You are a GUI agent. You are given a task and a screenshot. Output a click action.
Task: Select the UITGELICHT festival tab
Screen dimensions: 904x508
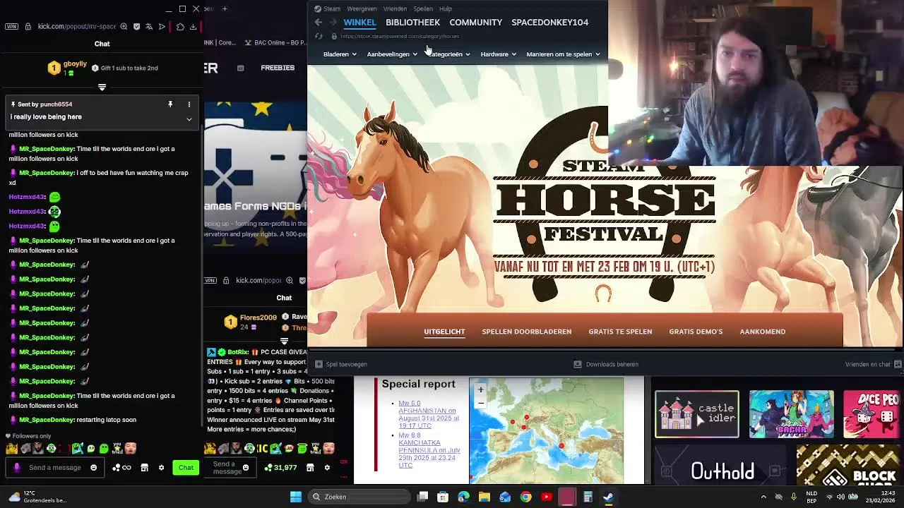(x=444, y=332)
